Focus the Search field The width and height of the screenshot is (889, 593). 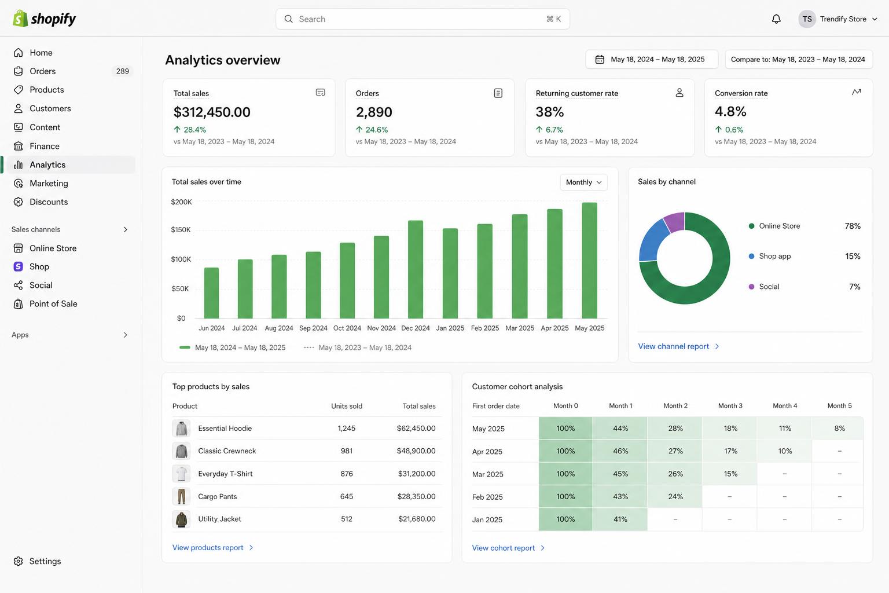(x=423, y=19)
